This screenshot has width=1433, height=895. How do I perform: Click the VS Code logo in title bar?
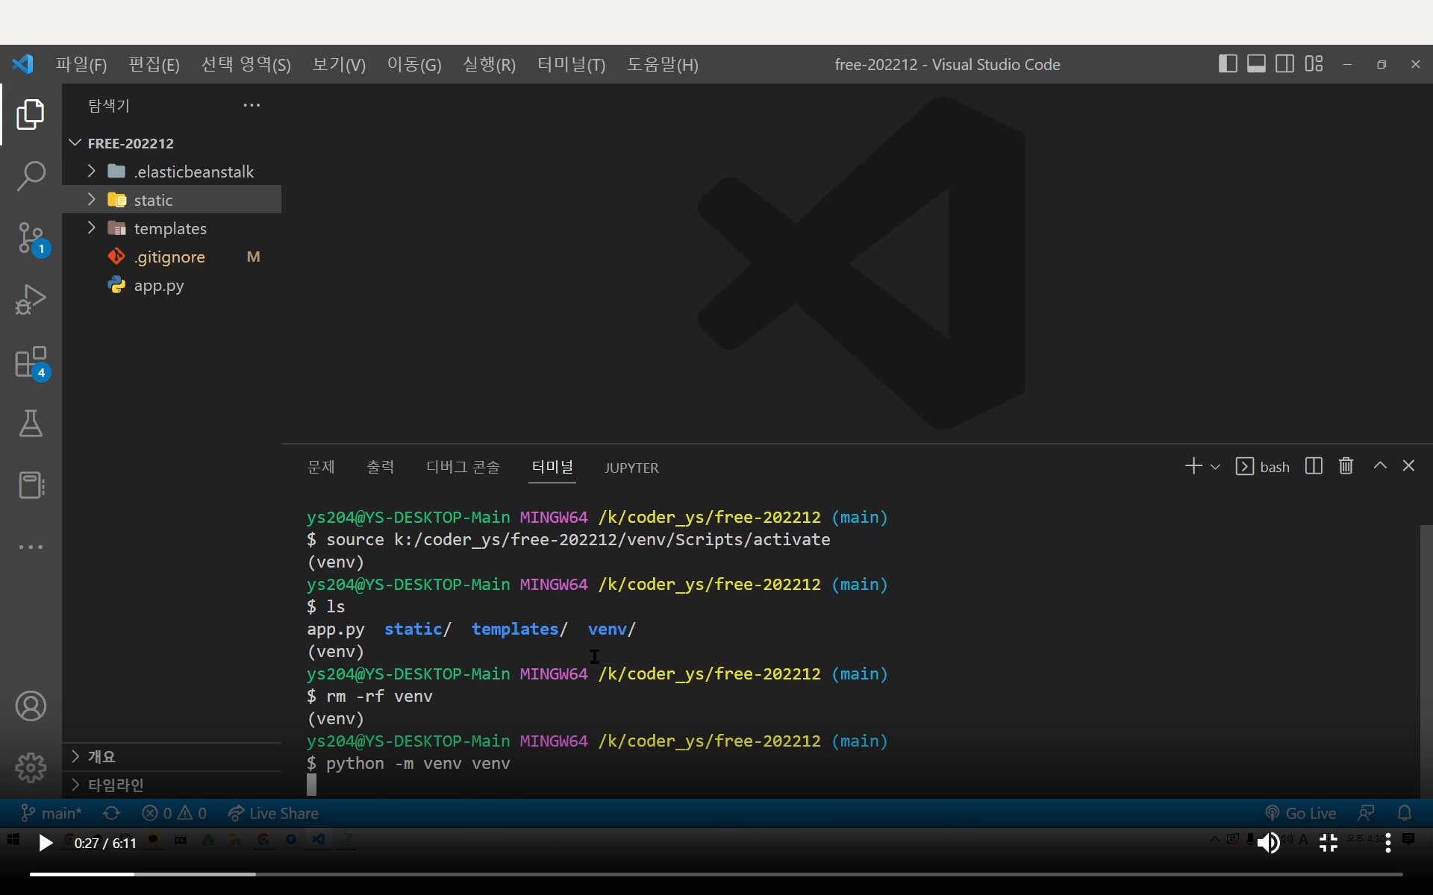click(22, 64)
